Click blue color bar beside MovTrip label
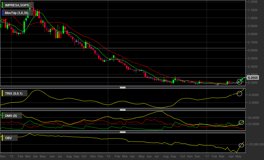Image resolution: width=264 pixels, height=160 pixels. point(3,13)
